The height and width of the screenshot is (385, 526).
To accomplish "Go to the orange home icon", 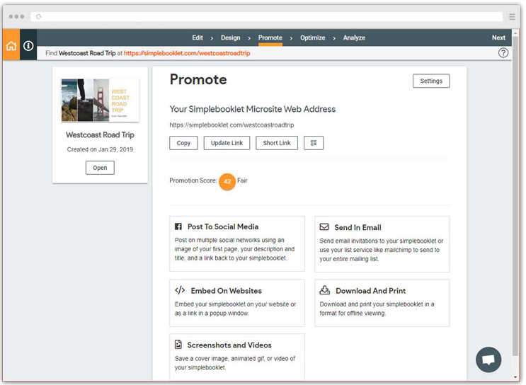I will pyautogui.click(x=11, y=45).
